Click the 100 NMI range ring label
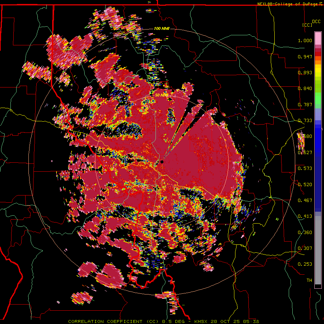The image size is (324, 324). coord(162,28)
